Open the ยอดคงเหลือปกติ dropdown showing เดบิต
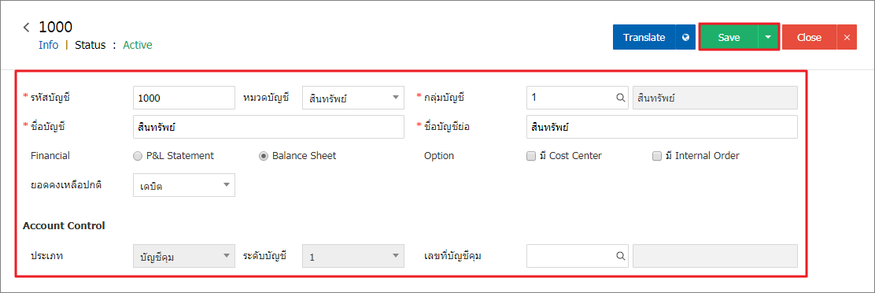Viewport: 875px width, 293px height. point(184,185)
